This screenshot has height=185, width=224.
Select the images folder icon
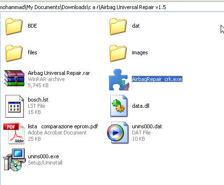point(118,53)
